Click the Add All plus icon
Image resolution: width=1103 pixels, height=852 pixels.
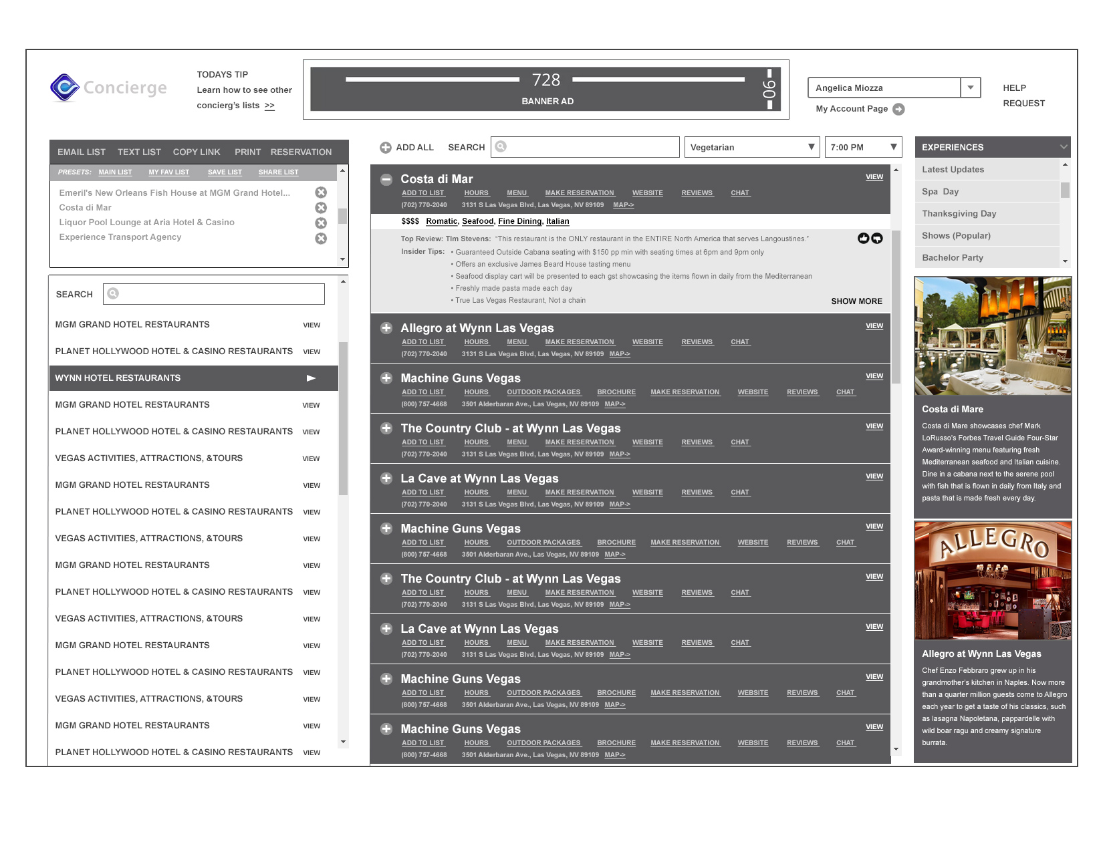pyautogui.click(x=386, y=148)
